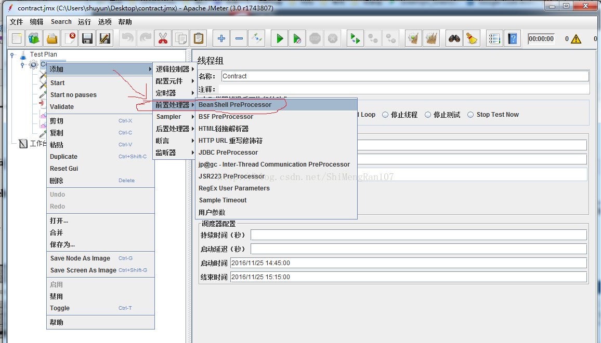Image resolution: width=601 pixels, height=343 pixels.
Task: Click the Toggle enable/disable toolbar icon
Action: 257,38
